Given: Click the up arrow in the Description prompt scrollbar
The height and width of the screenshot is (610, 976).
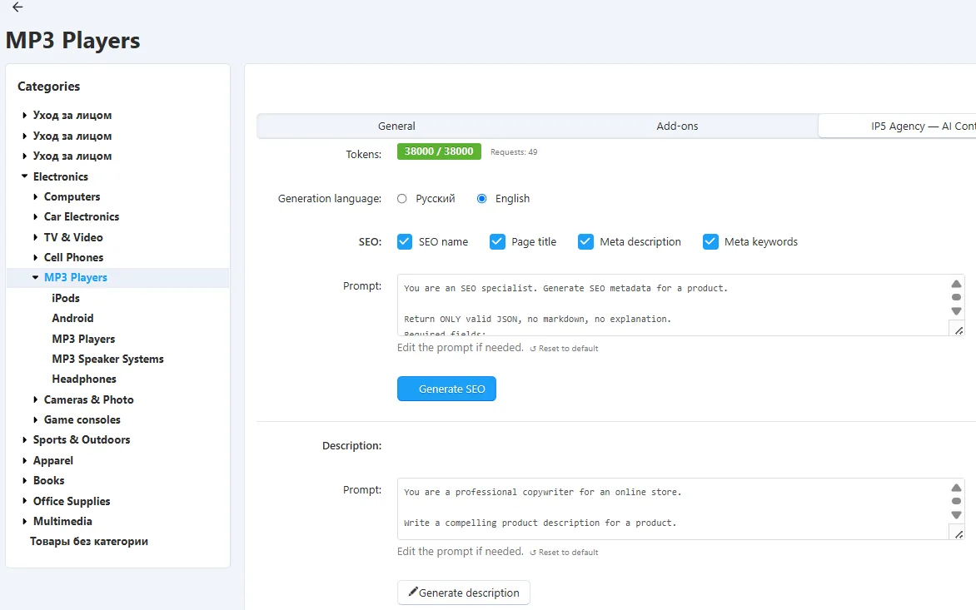Looking at the screenshot, I should tap(956, 488).
